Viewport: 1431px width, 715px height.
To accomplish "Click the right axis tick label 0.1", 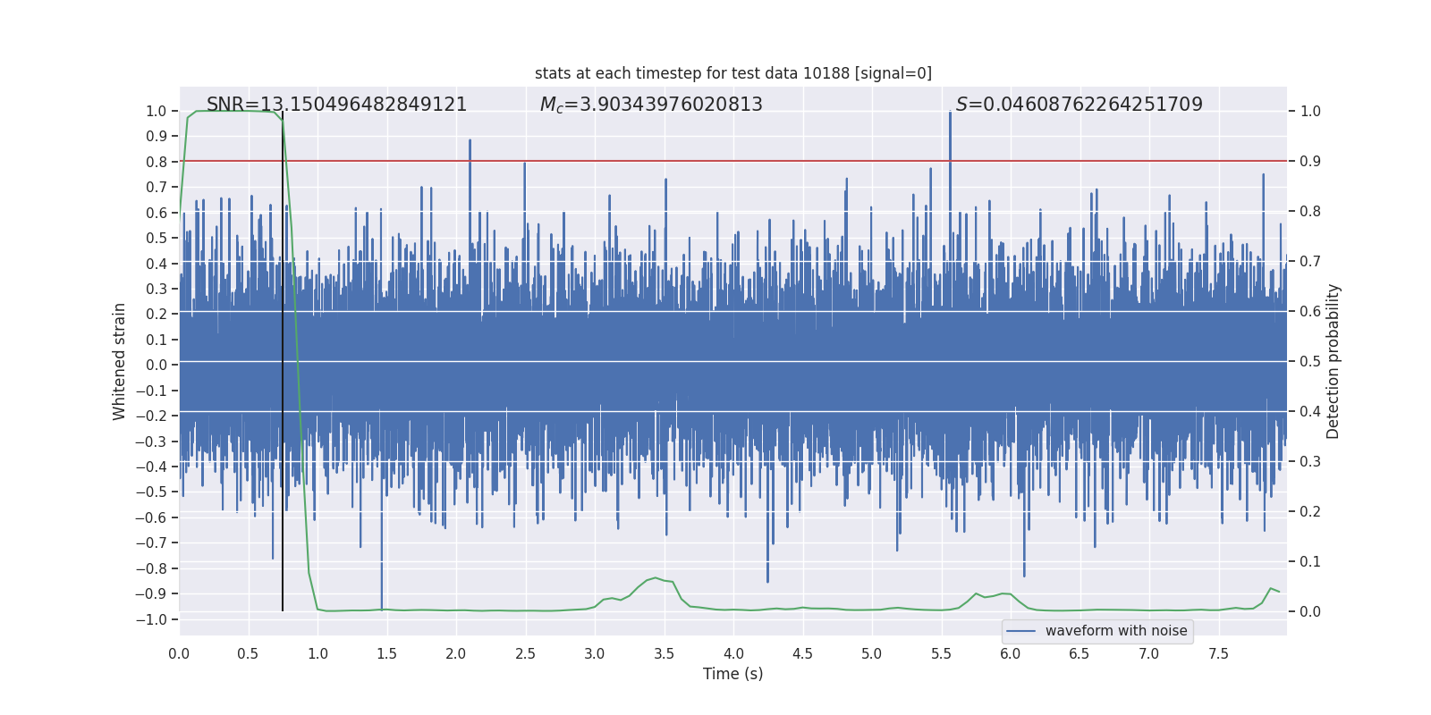I will pyautogui.click(x=1310, y=562).
